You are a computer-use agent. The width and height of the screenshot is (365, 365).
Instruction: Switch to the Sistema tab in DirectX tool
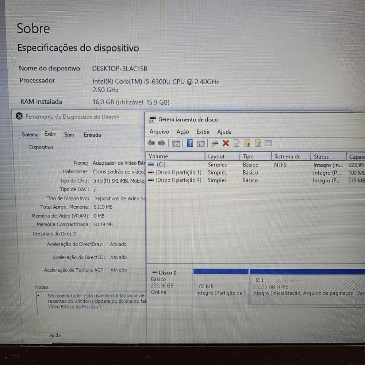[x=30, y=135]
